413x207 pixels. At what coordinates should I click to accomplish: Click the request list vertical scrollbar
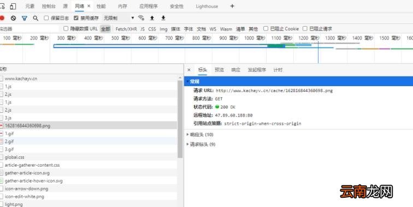(180, 119)
